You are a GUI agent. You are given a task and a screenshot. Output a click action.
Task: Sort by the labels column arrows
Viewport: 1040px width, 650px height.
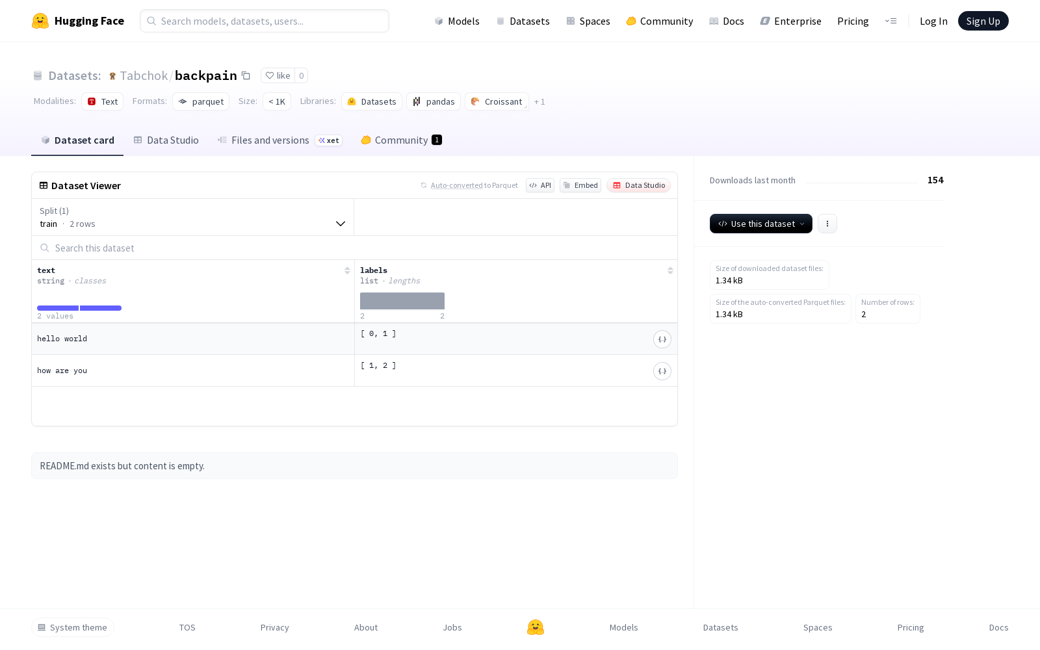pos(670,270)
